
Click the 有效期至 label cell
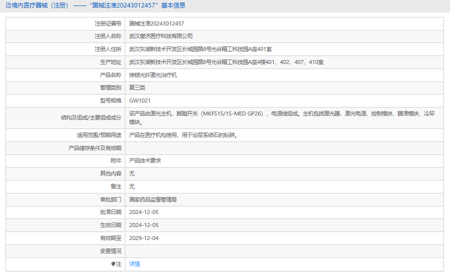tap(66, 238)
